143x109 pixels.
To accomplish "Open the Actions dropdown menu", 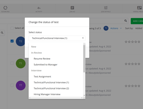I will [116, 28].
